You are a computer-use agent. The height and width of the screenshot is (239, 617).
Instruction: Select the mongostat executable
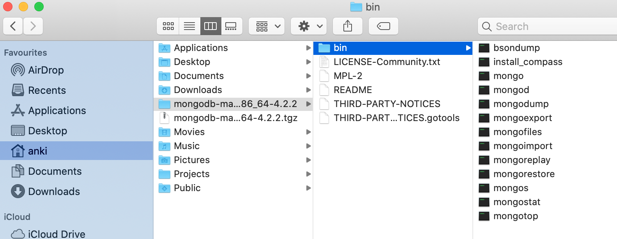coord(545,202)
